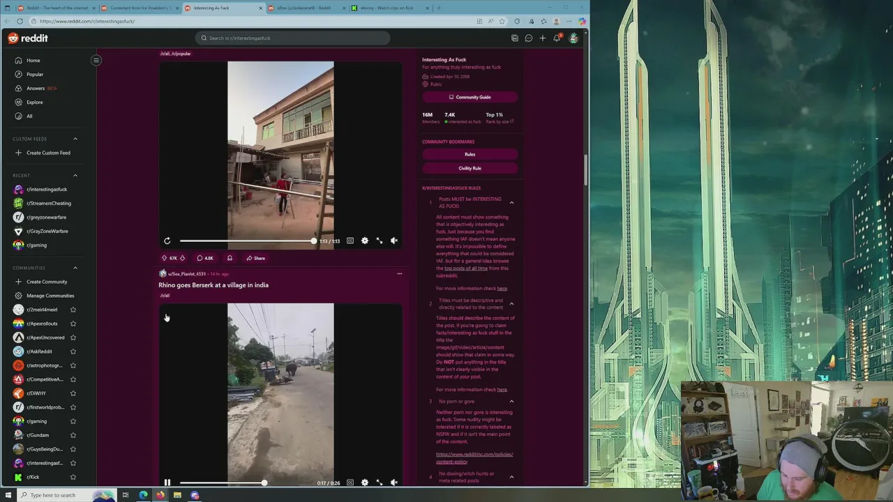Open the Reddit chat icon in header
Screen dimensions: 893x502
click(x=529, y=38)
